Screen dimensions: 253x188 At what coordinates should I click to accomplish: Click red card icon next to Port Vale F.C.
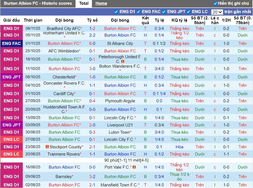(134, 167)
